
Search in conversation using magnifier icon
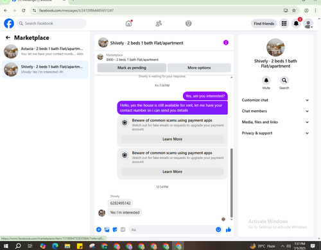point(284,80)
